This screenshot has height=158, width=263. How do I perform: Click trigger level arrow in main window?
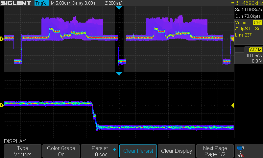point(233,39)
